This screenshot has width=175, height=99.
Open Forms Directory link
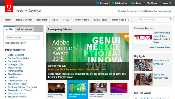(x=15, y=71)
